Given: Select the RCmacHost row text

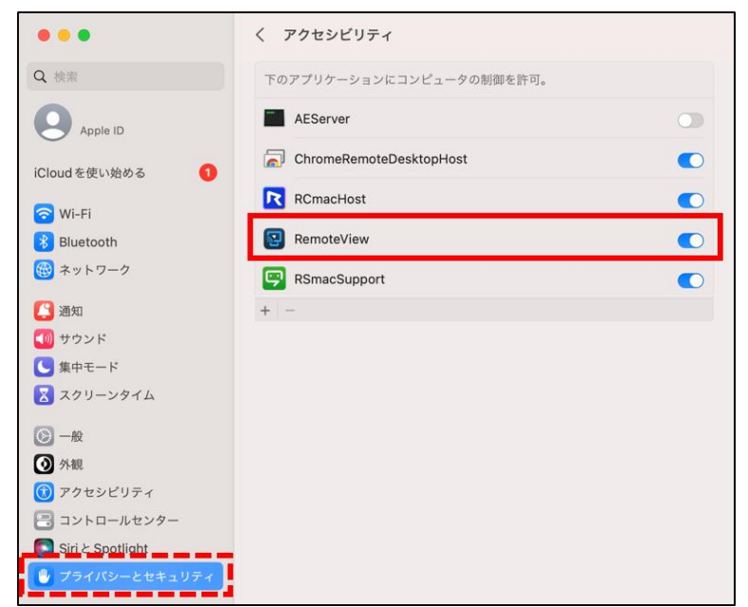Looking at the screenshot, I should tap(330, 199).
